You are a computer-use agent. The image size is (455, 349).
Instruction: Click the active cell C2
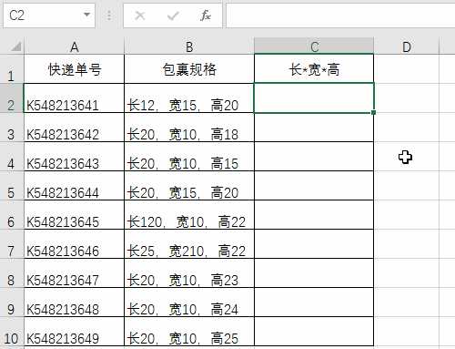coord(314,98)
